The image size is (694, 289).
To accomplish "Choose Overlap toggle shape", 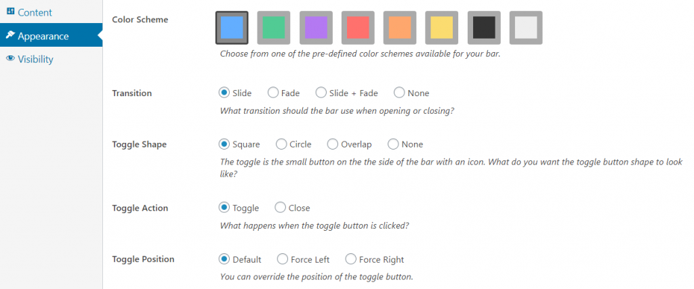I will pos(332,144).
